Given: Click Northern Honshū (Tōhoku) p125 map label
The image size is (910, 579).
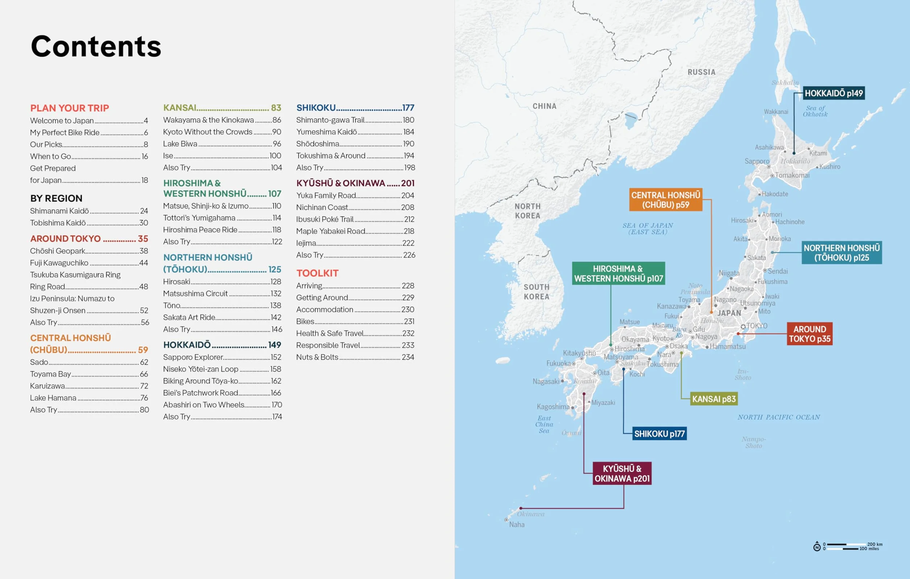Looking at the screenshot, I should point(841,253).
